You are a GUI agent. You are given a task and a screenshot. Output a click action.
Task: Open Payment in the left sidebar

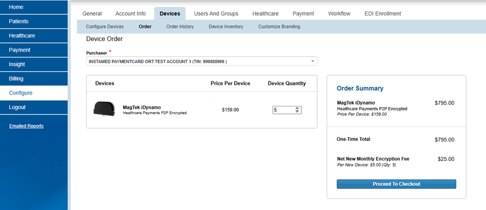click(34, 50)
